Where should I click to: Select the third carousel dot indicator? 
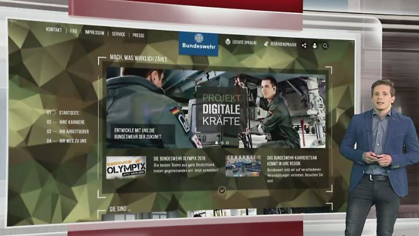point(227,143)
